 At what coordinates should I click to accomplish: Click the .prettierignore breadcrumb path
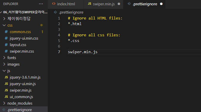coord(71,12)
